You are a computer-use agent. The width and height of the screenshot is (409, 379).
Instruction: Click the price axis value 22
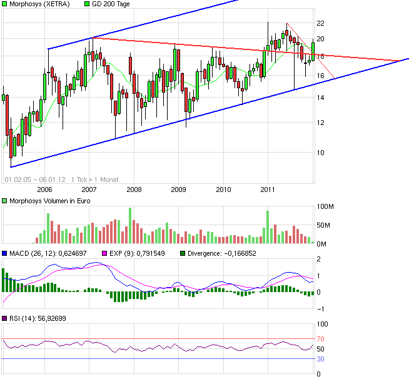pyautogui.click(x=321, y=23)
